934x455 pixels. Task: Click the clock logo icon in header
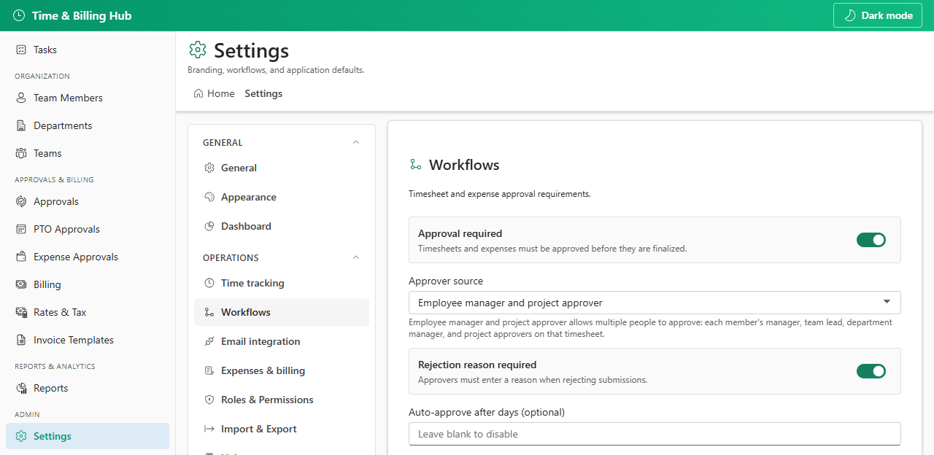[x=19, y=15]
